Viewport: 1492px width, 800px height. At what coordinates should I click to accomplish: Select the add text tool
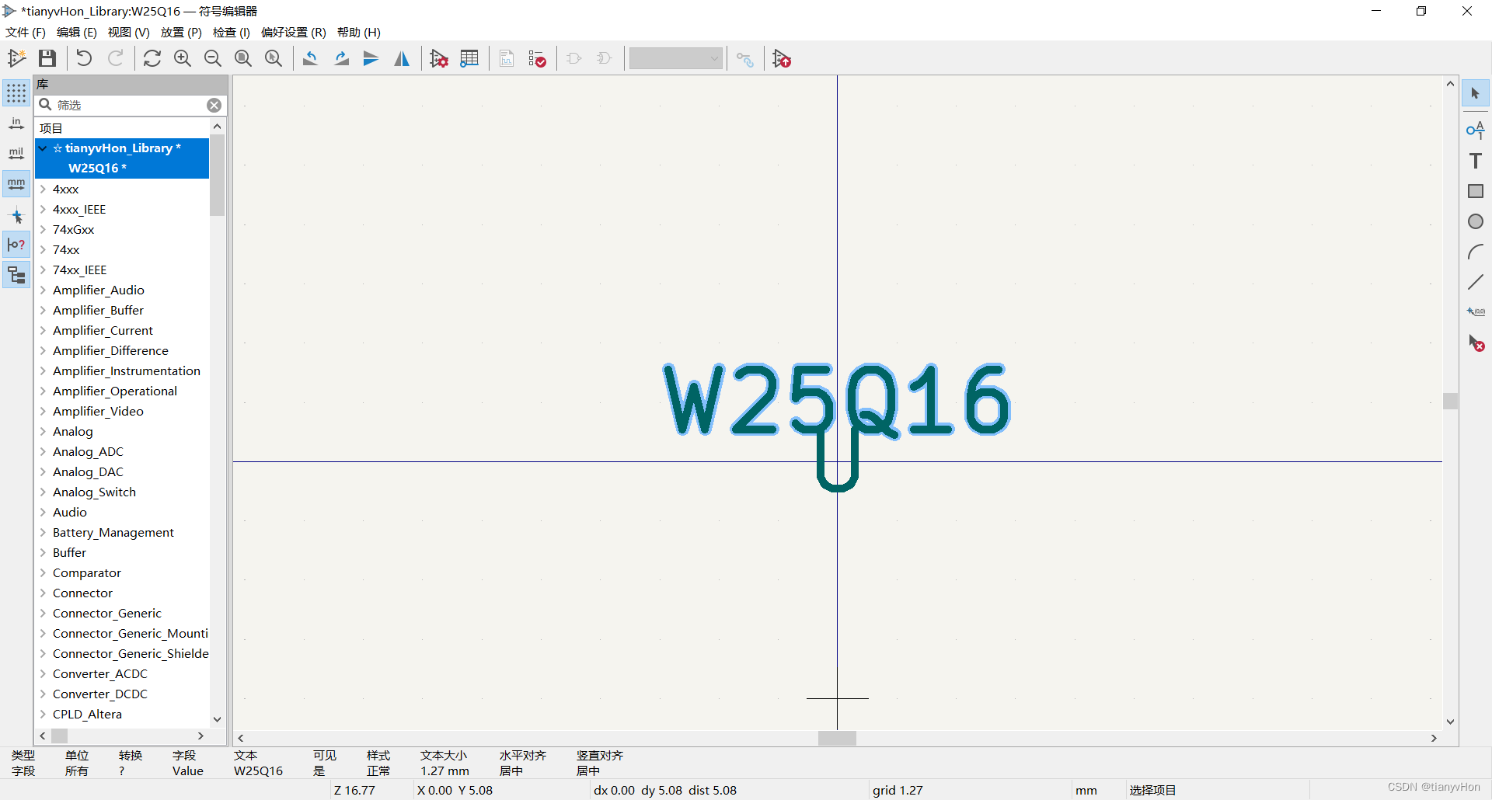point(1475,161)
